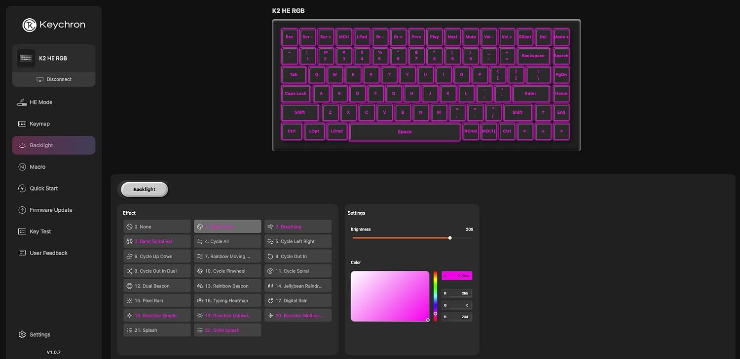
Task: Select the 22. Solid Splash effect
Action: pyautogui.click(x=227, y=330)
